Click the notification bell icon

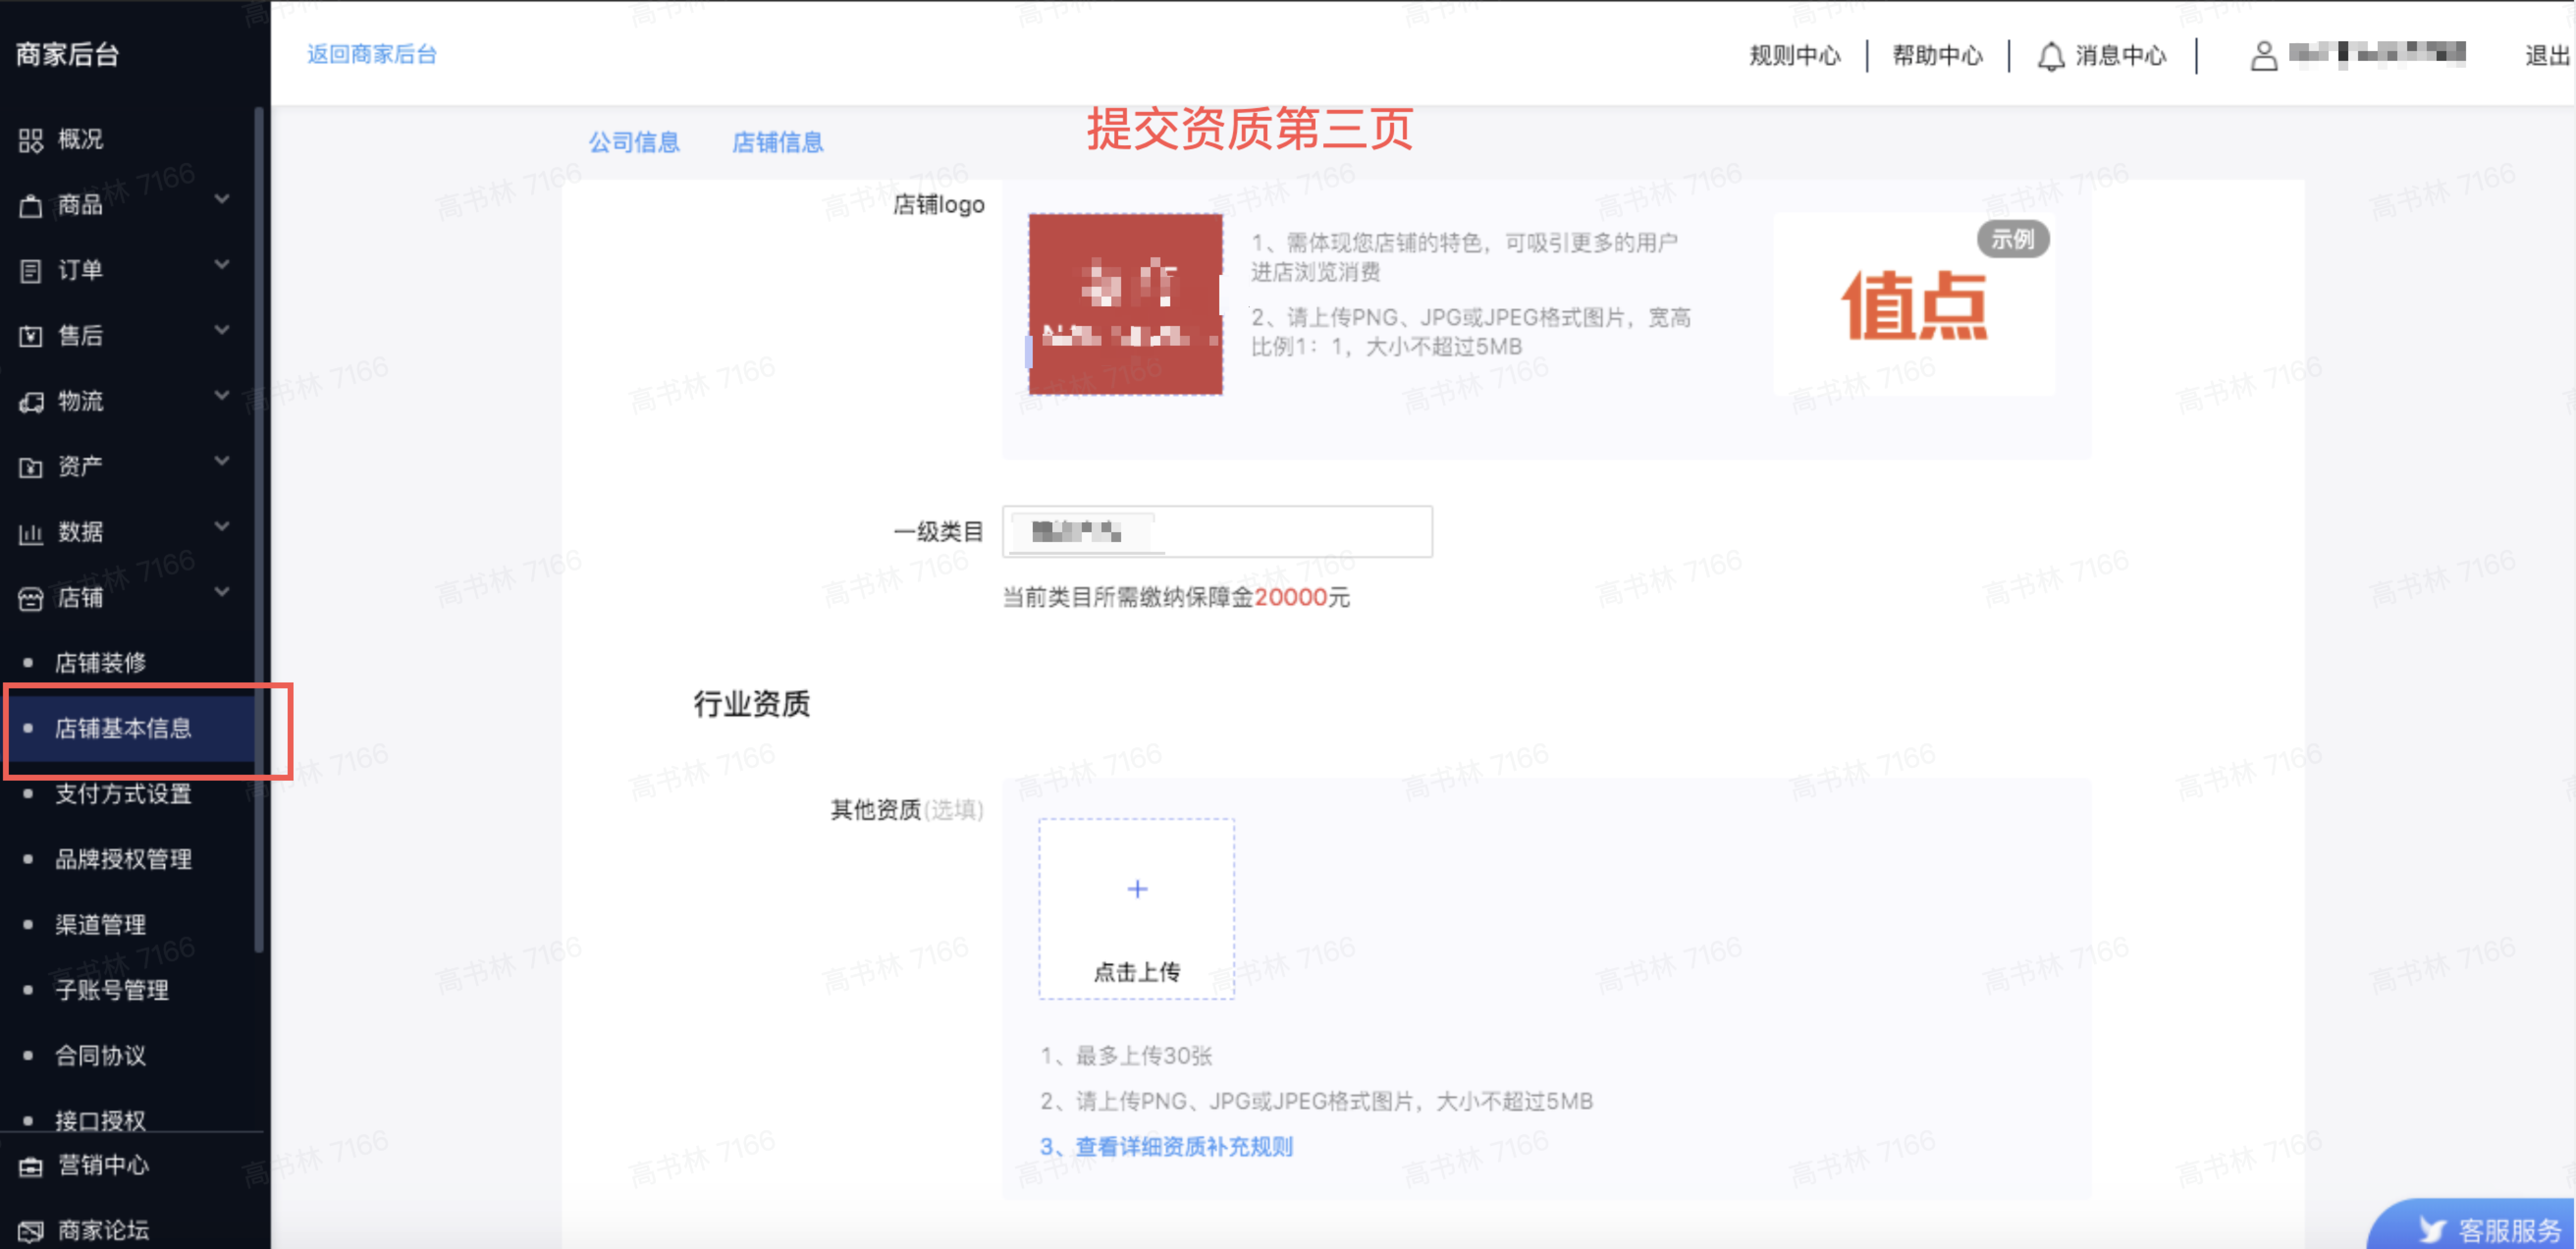(2051, 56)
